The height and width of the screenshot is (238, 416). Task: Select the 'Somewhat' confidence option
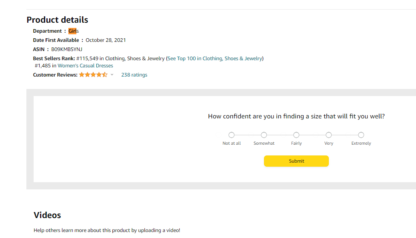[264, 135]
